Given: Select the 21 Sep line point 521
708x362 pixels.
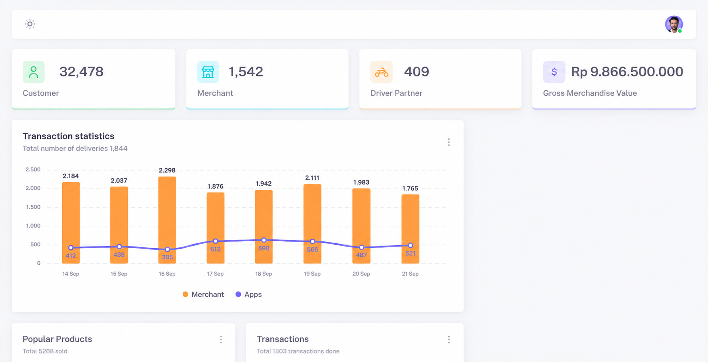Looking at the screenshot, I should coord(410,245).
